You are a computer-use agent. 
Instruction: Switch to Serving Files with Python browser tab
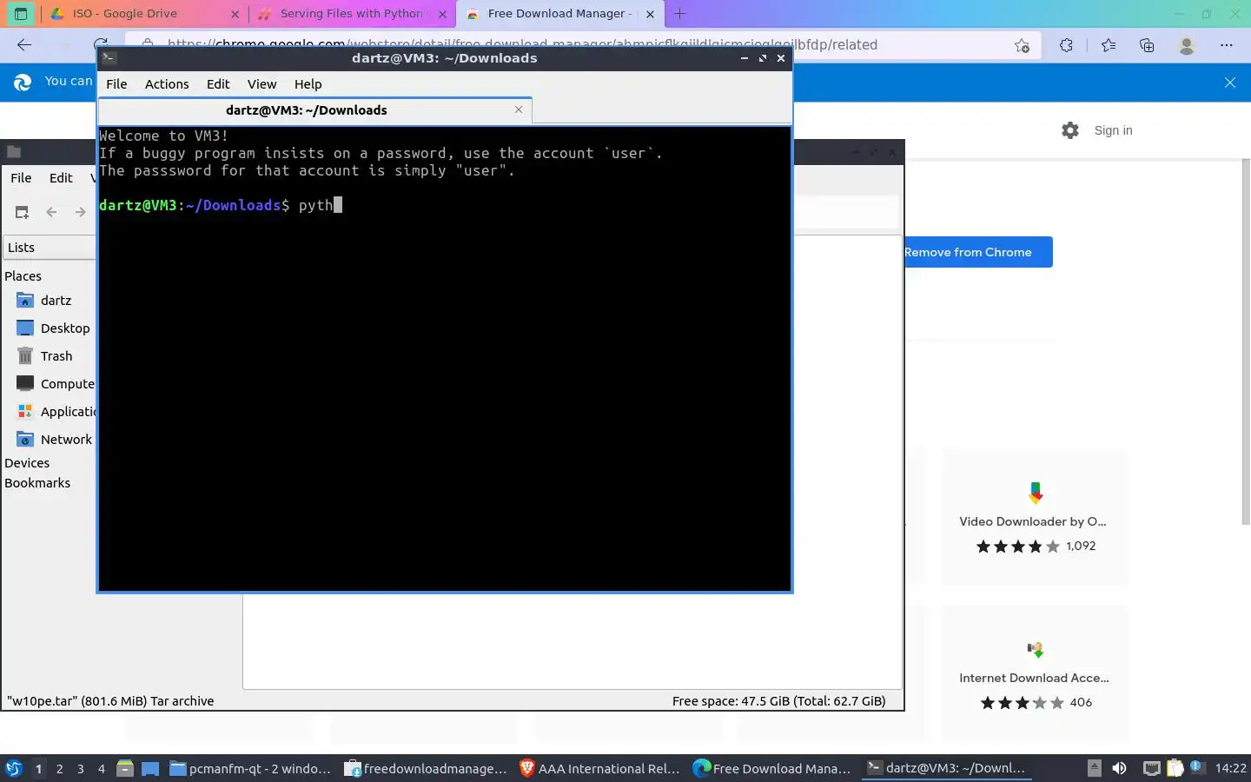352,14
